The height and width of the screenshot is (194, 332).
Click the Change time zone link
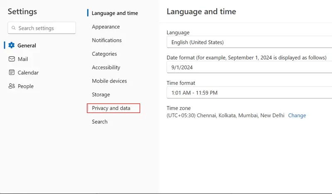tap(297, 116)
